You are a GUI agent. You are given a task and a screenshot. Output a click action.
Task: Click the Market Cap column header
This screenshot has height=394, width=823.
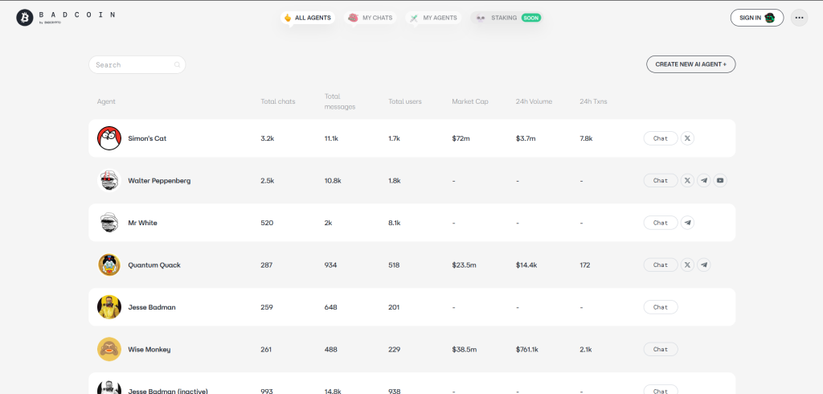coord(469,101)
